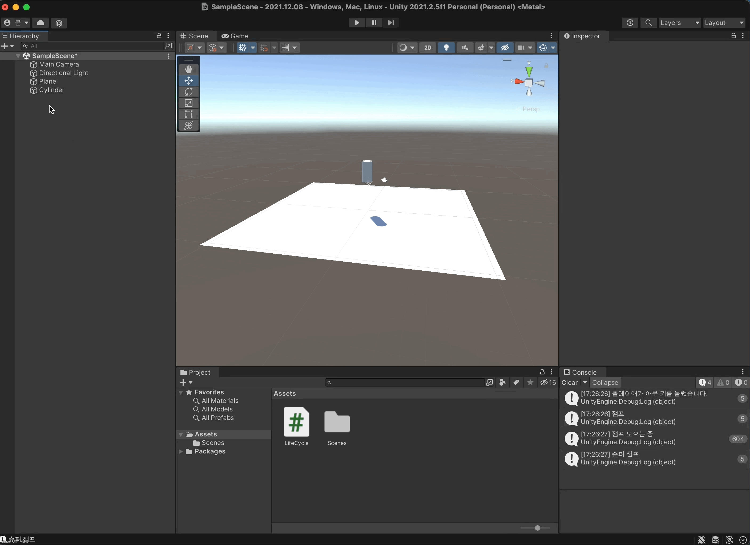
Task: Select the Rotate tool
Action: click(x=188, y=92)
